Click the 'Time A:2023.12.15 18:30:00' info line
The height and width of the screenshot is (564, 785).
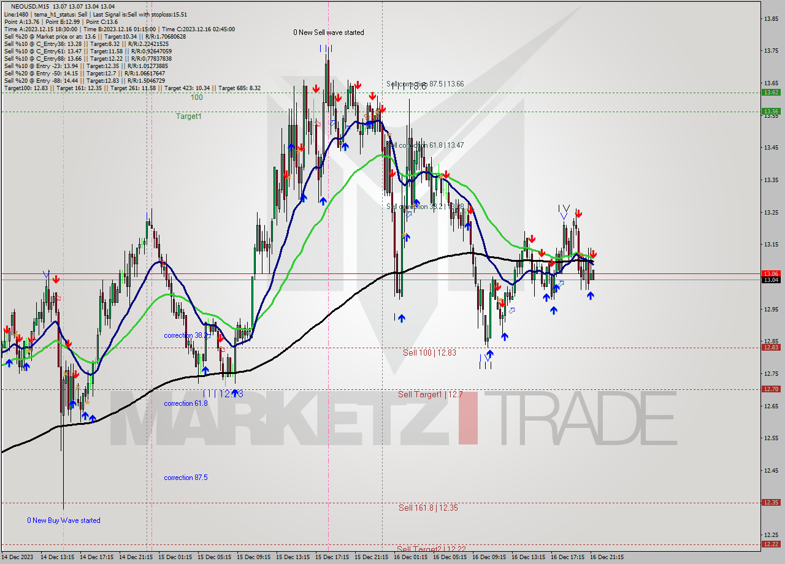coord(119,29)
